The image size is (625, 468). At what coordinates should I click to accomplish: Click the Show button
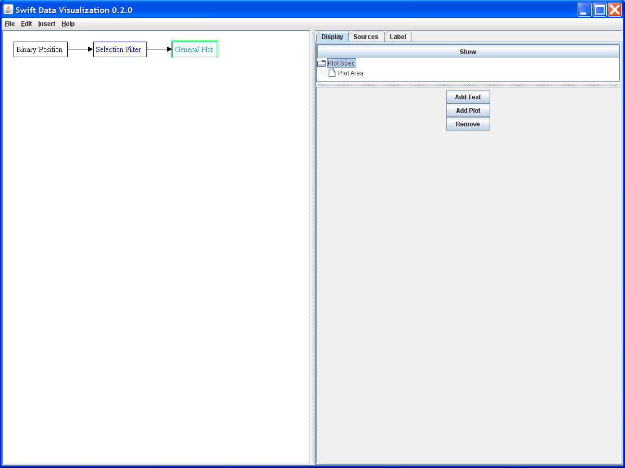pos(468,52)
